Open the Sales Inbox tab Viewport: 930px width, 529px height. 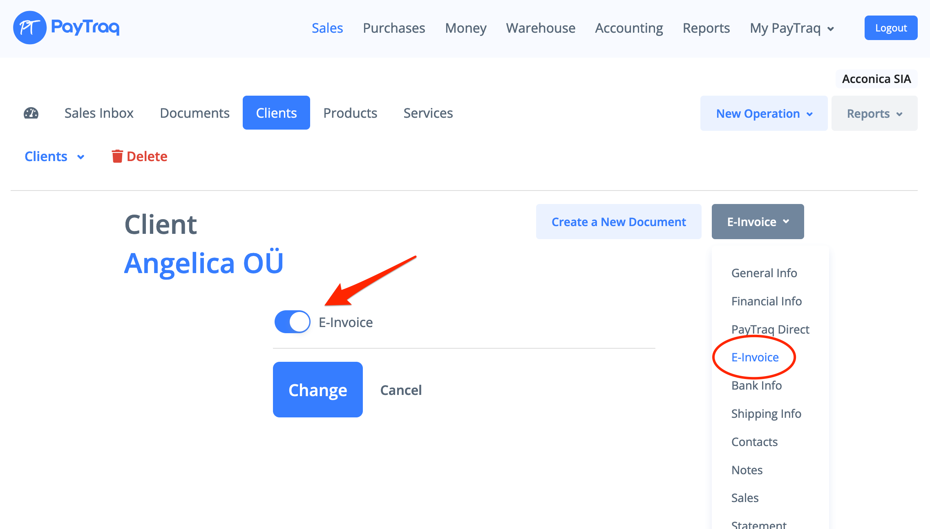point(99,113)
